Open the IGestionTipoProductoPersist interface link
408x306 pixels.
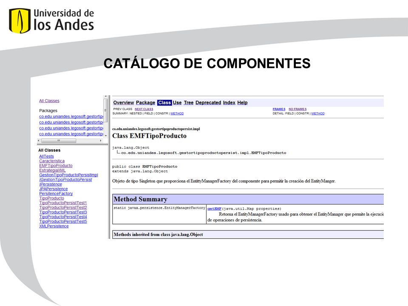click(x=65, y=180)
